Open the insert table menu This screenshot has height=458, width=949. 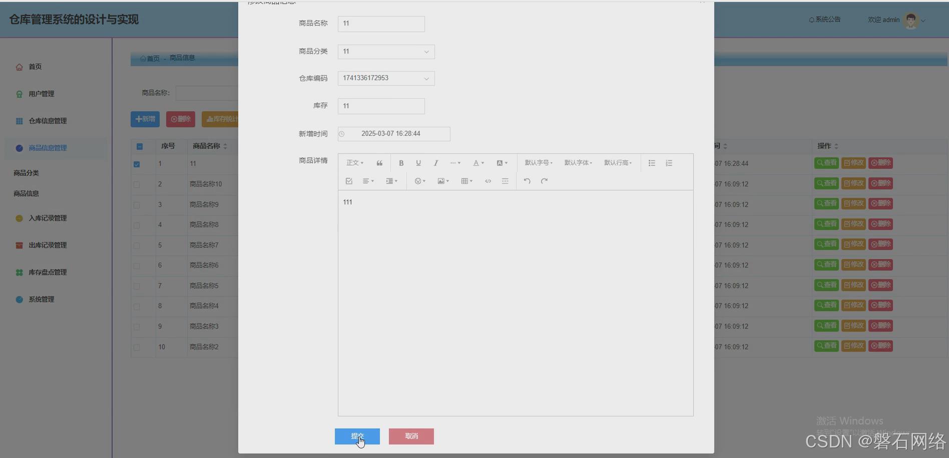click(466, 181)
